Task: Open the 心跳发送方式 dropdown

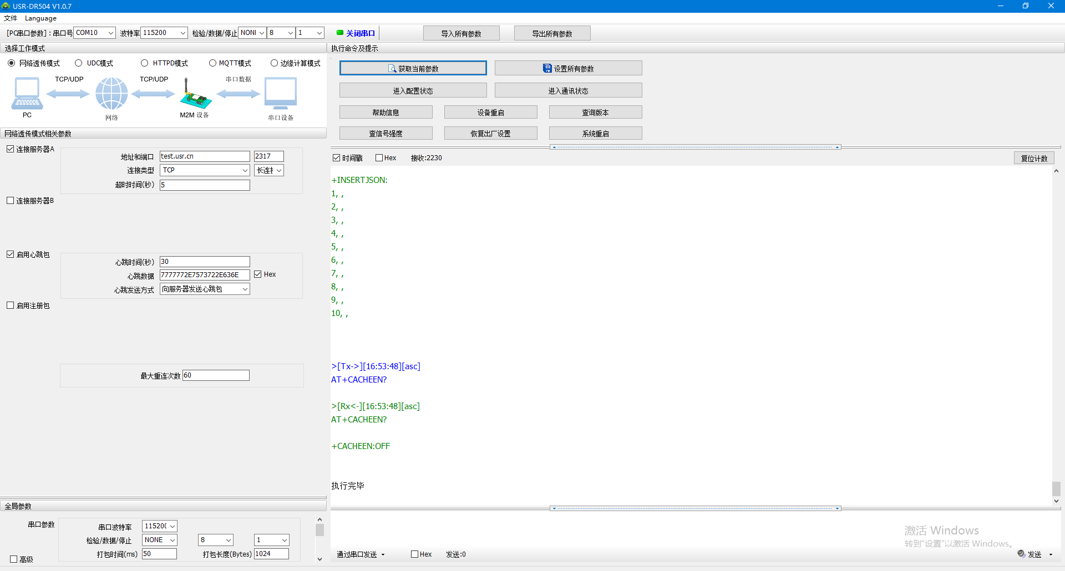Action: click(245, 289)
